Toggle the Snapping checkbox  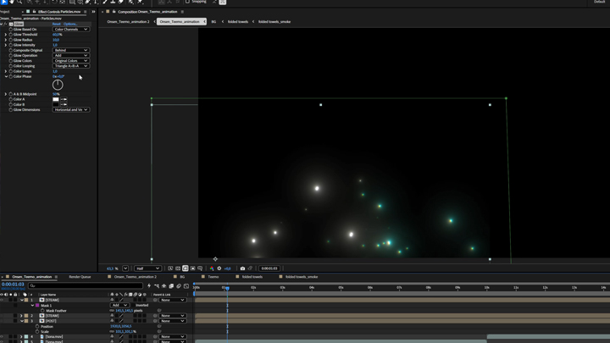[x=187, y=2]
